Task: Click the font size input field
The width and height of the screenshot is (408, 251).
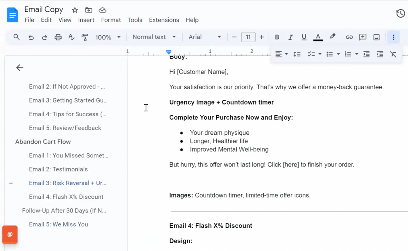Action: click(x=248, y=37)
